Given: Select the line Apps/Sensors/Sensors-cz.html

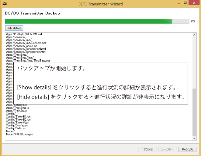Looking at the screenshot, I should 26,49.
